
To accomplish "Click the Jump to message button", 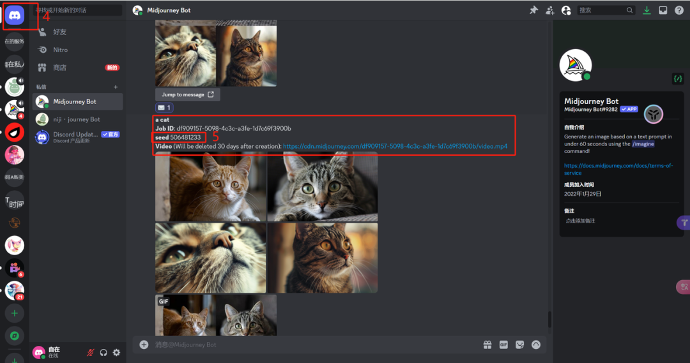I will (x=187, y=94).
